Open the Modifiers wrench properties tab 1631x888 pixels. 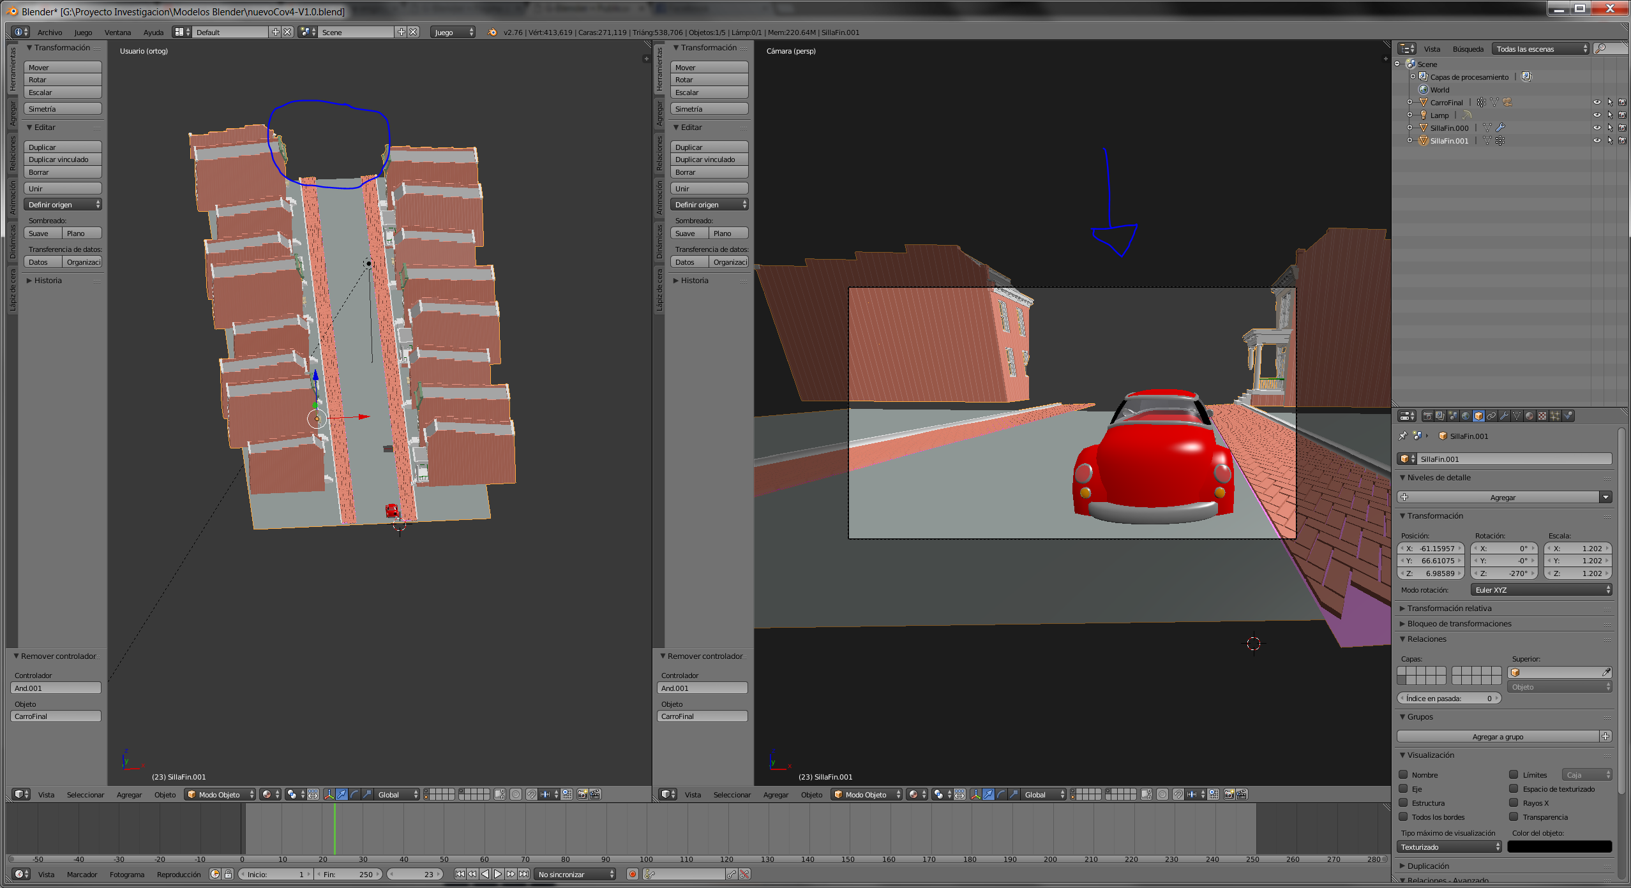click(x=1504, y=416)
